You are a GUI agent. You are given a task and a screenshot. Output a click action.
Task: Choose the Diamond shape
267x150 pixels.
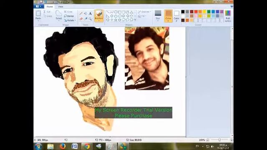[112, 16]
